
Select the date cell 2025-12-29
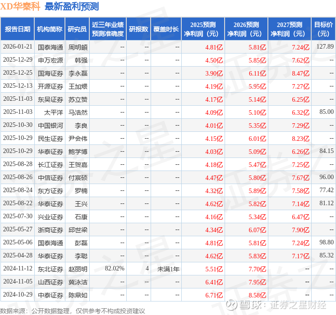click(x=18, y=60)
